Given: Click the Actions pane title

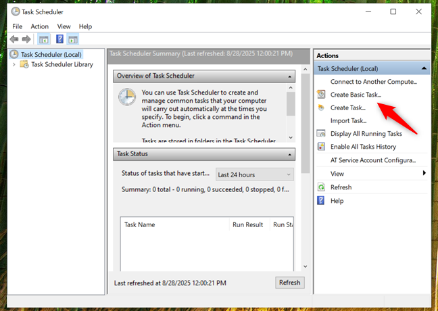Looking at the screenshot, I should [327, 55].
